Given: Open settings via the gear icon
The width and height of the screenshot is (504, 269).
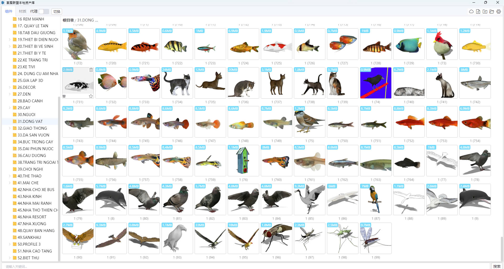Looking at the screenshot, I should pos(498,12).
